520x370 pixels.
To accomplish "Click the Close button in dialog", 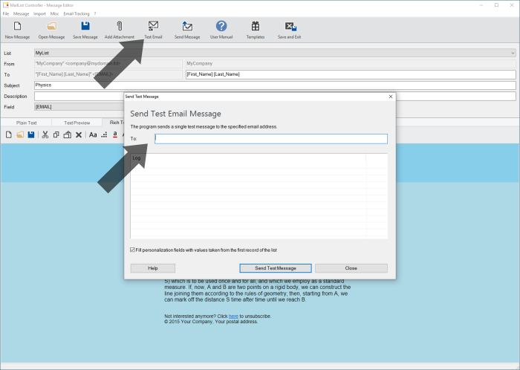I will [x=351, y=268].
